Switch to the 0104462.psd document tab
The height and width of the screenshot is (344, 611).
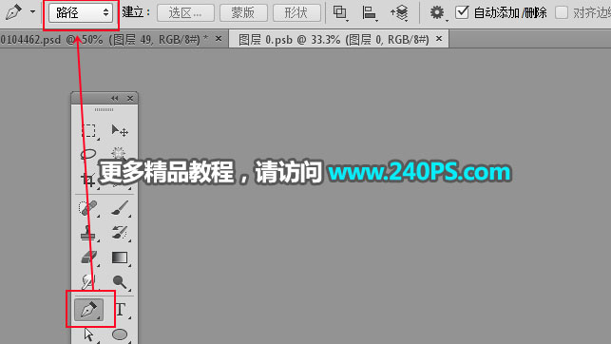(x=105, y=39)
